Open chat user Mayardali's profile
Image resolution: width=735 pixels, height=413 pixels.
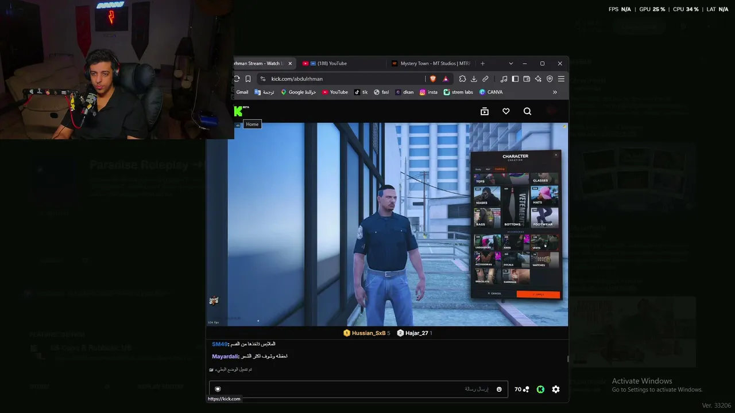pyautogui.click(x=225, y=356)
